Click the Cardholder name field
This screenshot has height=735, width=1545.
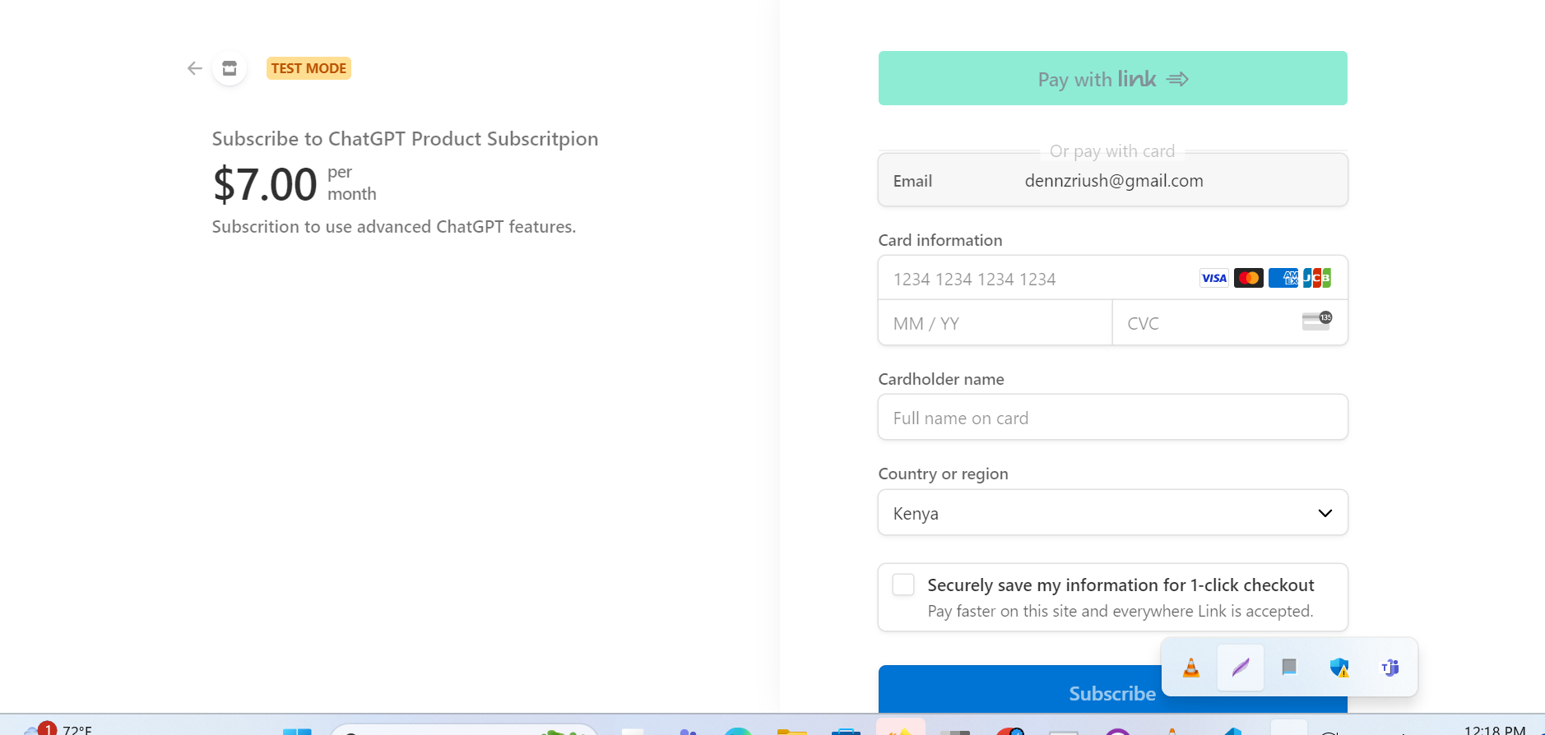point(1112,418)
